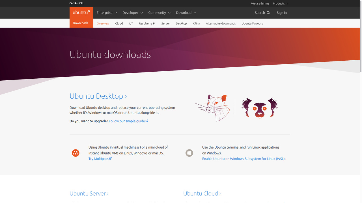The width and height of the screenshot is (362, 203).
Task: Select the Xilinx tab
Action: coord(196,23)
